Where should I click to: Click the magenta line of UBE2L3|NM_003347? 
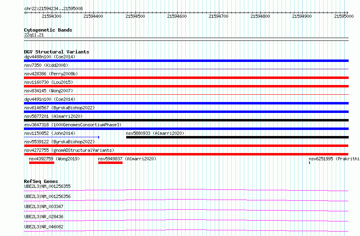[186, 210]
